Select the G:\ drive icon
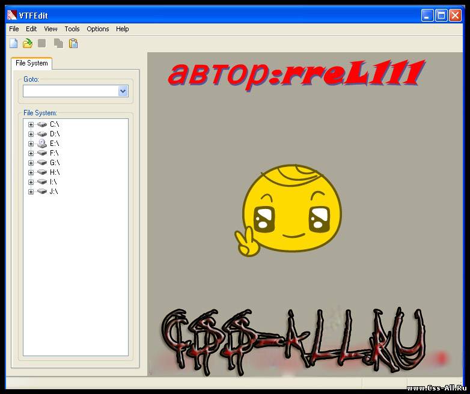This screenshot has width=470, height=394. pos(42,162)
